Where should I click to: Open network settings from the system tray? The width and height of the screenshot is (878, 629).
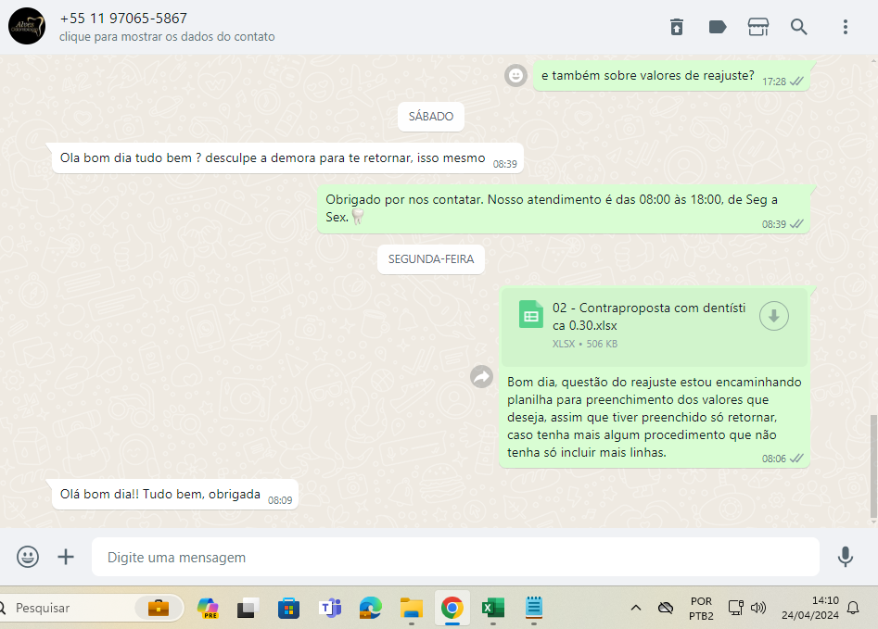pyautogui.click(x=735, y=608)
